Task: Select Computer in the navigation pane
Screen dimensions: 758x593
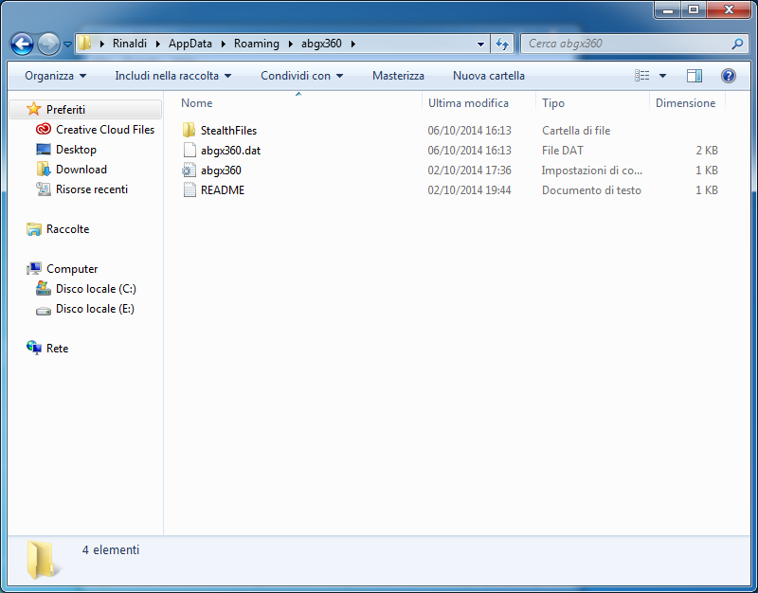Action: tap(72, 269)
